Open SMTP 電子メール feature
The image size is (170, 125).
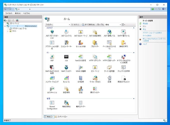[x=123, y=33]
